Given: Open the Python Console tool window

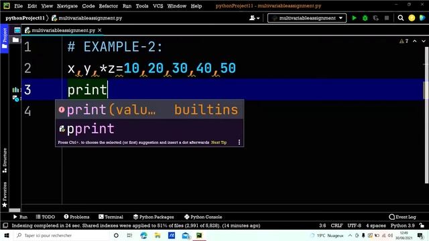Looking at the screenshot, I should (203, 217).
